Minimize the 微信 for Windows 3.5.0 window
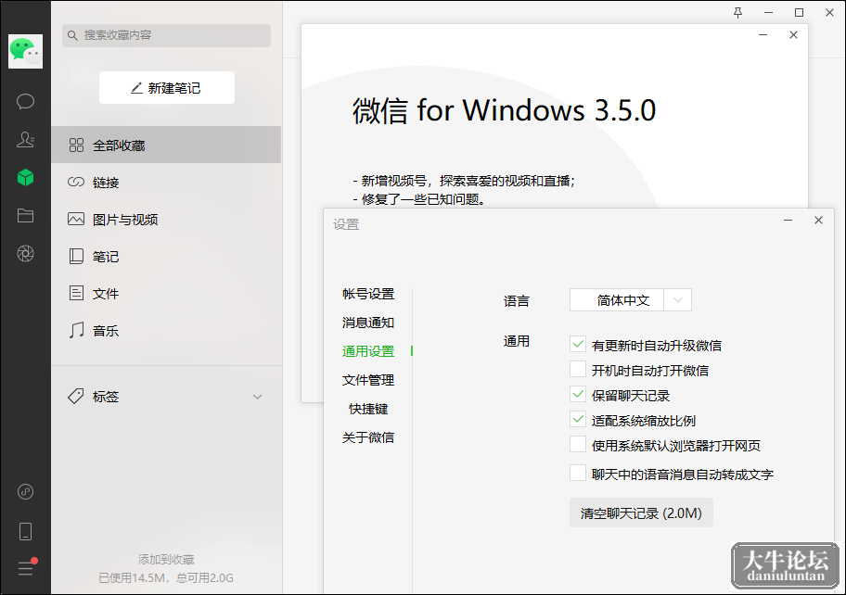Viewport: 846px width, 595px height. pyautogui.click(x=763, y=34)
